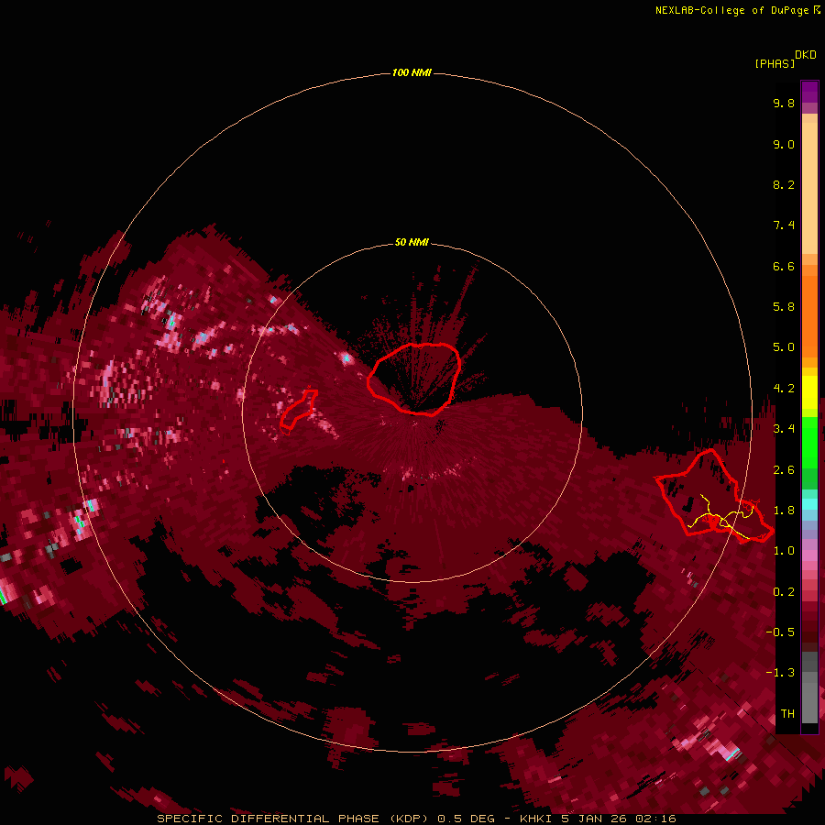Pick the gray segment of the color bar

pyautogui.click(x=809, y=688)
